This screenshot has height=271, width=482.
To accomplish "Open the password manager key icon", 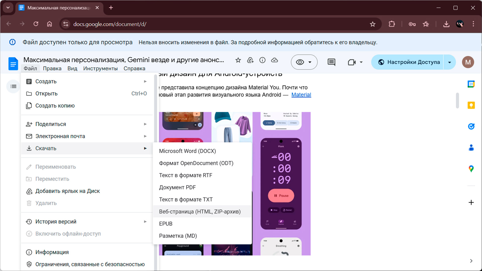I will 412,24.
